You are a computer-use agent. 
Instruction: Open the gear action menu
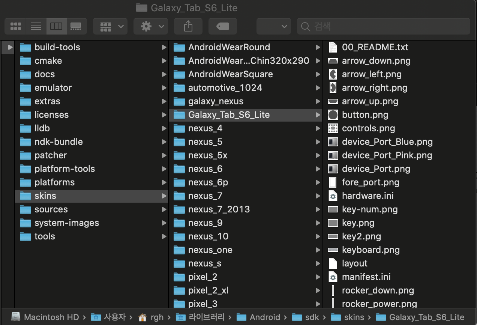click(151, 26)
